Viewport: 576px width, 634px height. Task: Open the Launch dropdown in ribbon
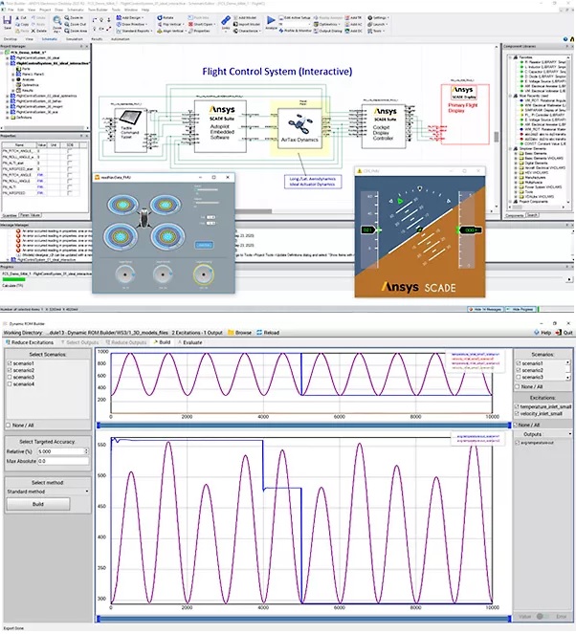tap(377, 24)
